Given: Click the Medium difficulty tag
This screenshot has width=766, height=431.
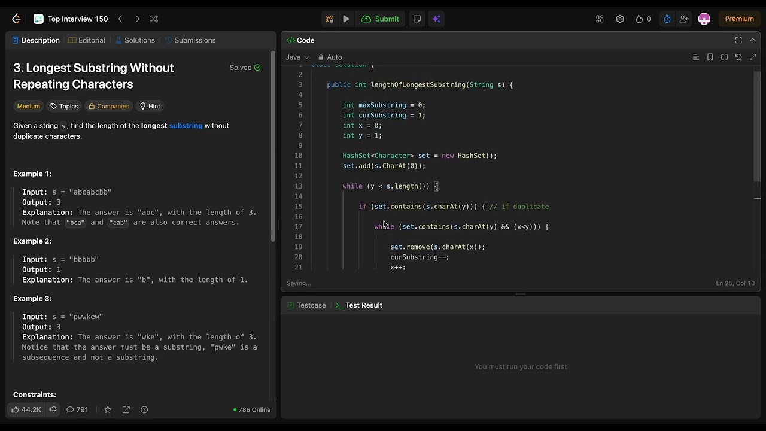Looking at the screenshot, I should [28, 106].
